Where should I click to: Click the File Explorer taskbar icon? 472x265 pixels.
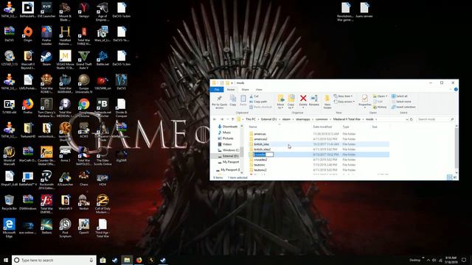(127, 260)
